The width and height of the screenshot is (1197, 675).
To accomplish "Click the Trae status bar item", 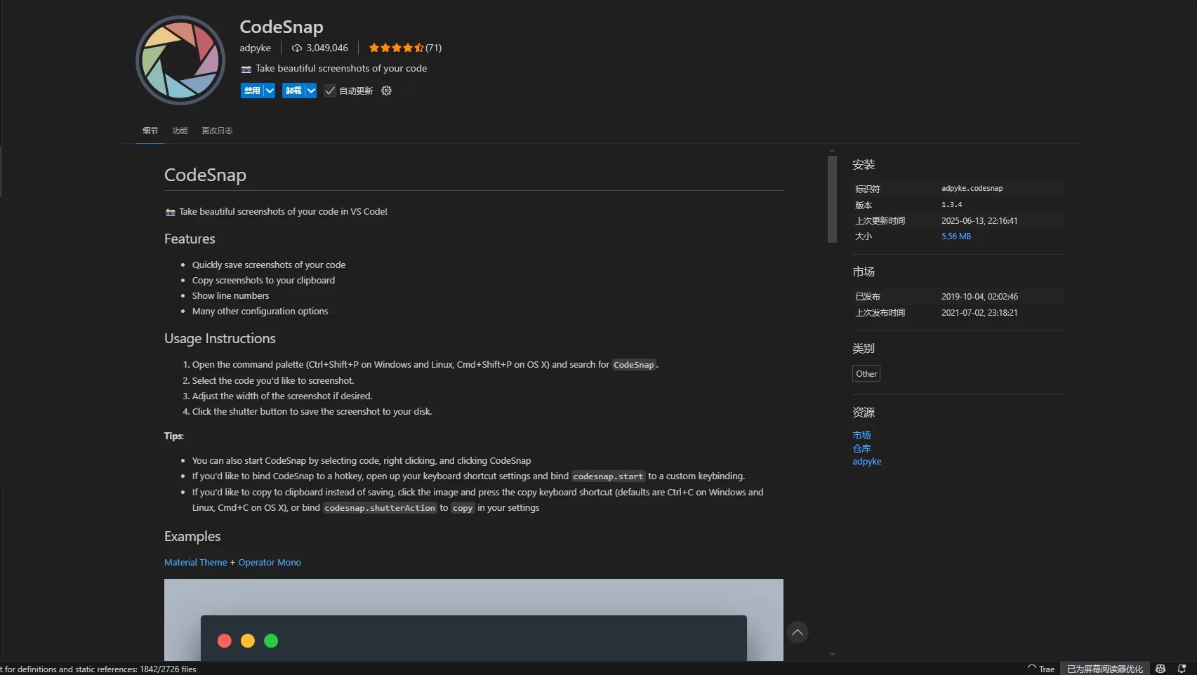I will pos(1041,669).
